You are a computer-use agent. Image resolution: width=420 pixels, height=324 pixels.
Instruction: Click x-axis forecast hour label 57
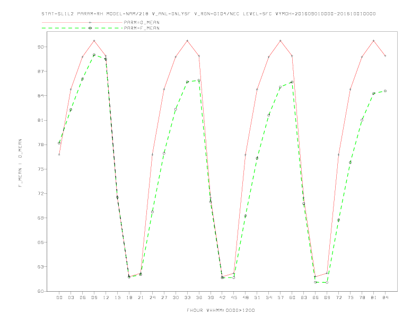click(281, 298)
